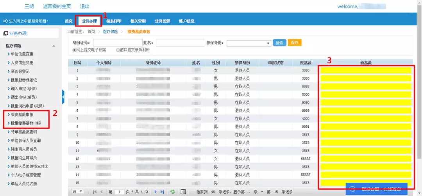Open the 联系客服 online chat widget
Image resolution: width=422 pixels, height=196 pixels.
[376, 189]
